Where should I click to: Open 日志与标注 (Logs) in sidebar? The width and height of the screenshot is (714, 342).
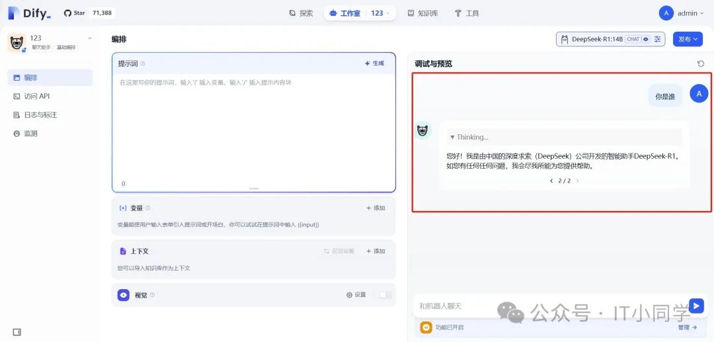coord(50,114)
